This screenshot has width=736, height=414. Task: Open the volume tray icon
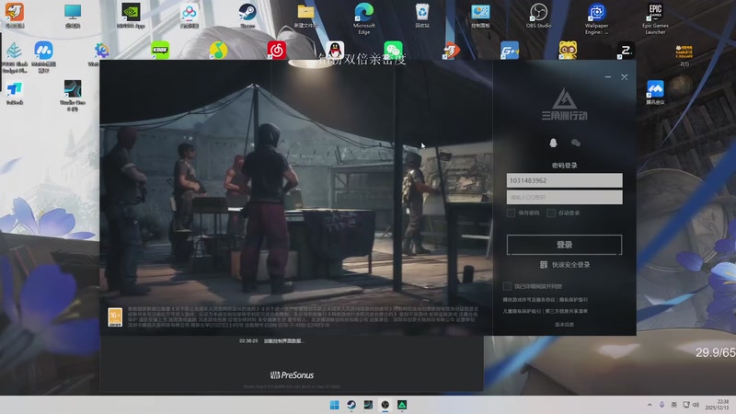(696, 405)
